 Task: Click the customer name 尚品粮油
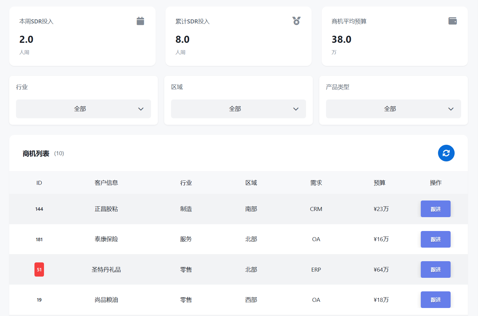(106, 299)
